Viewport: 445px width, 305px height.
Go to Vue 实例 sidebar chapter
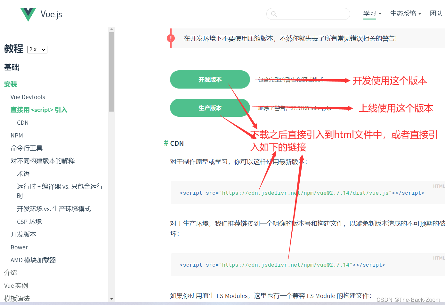coord(16,285)
